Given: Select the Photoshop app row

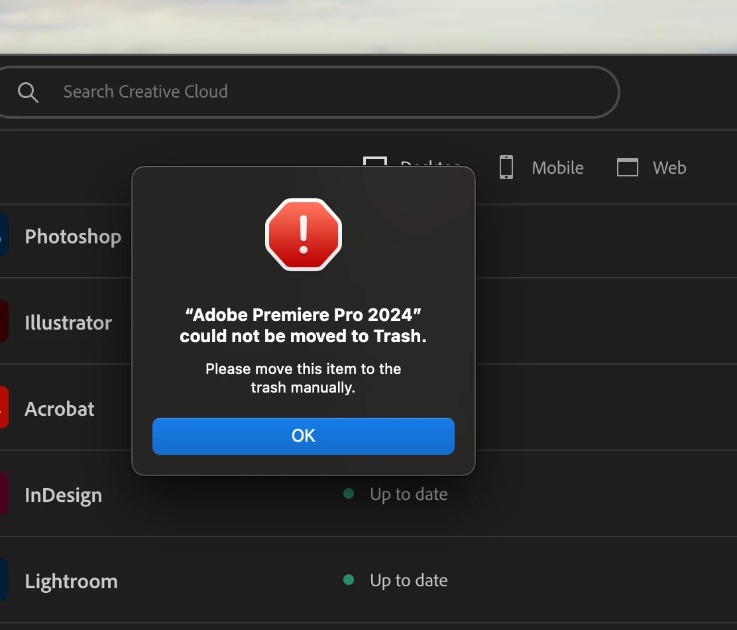Looking at the screenshot, I should (368, 240).
